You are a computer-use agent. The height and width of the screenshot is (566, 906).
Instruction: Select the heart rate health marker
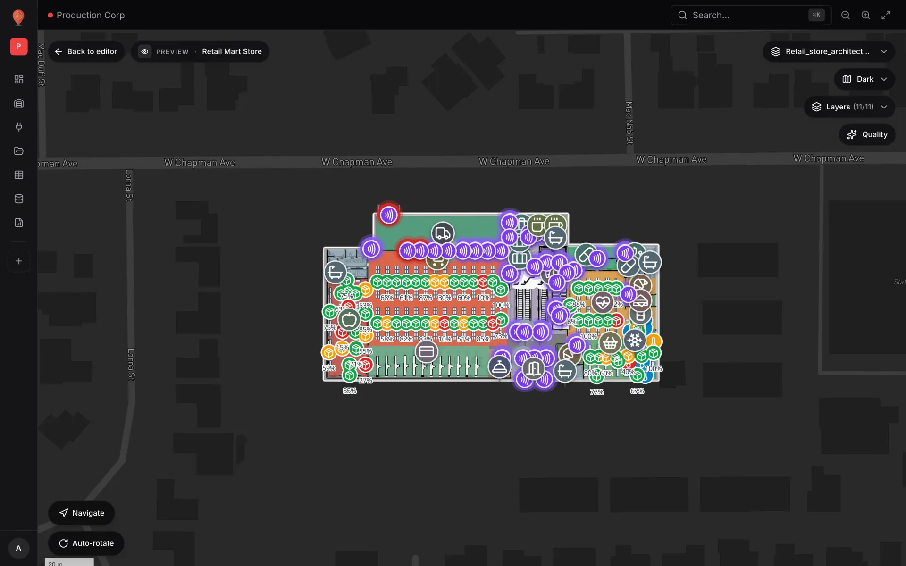[x=603, y=303]
